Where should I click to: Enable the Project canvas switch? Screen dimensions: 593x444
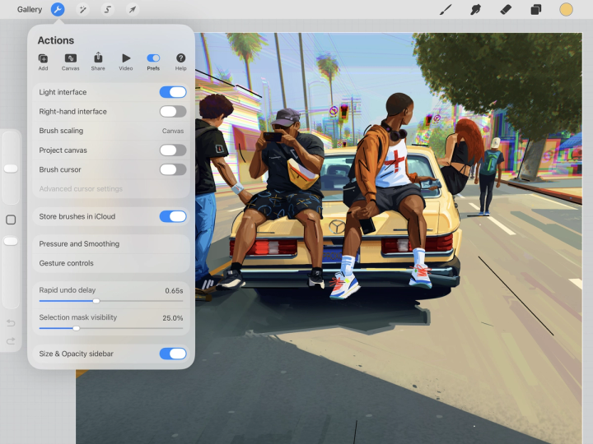(173, 150)
